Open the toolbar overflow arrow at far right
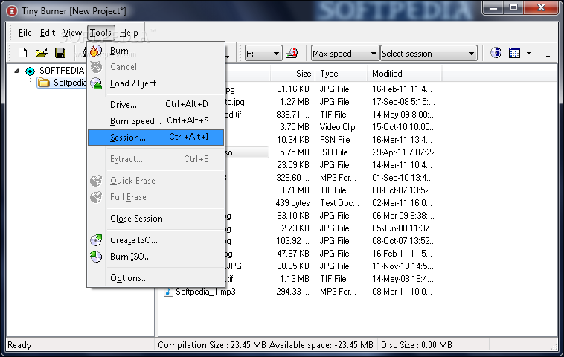 [x=548, y=57]
